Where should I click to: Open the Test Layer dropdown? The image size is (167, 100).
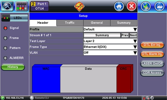[110, 41]
